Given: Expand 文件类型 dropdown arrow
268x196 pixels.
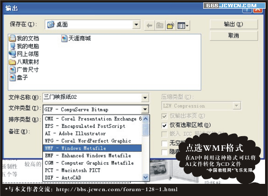Looking at the screenshot, I should (x=145, y=109).
